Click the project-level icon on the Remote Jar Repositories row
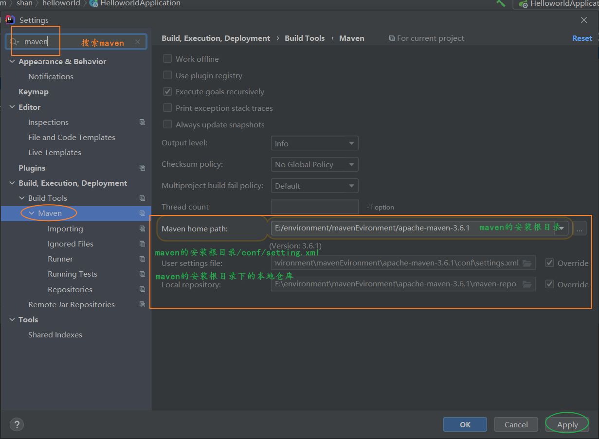Screen dimensions: 599x439 (x=142, y=304)
